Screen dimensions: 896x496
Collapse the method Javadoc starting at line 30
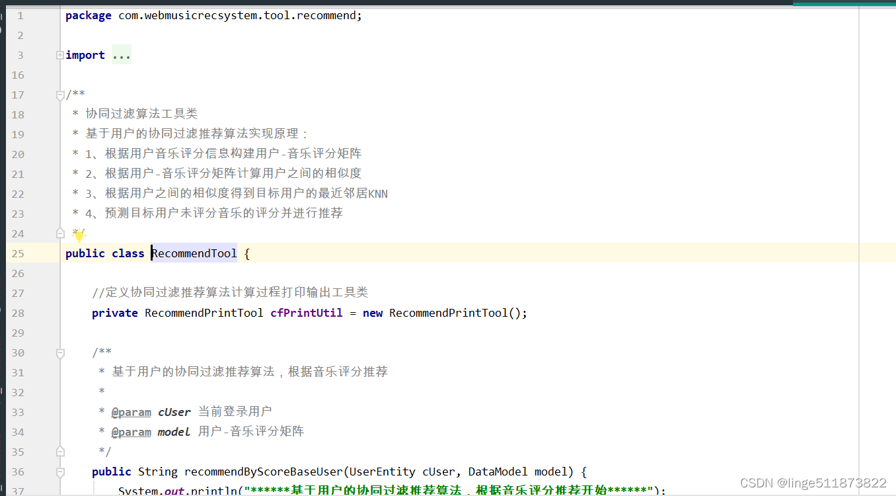[x=60, y=353]
